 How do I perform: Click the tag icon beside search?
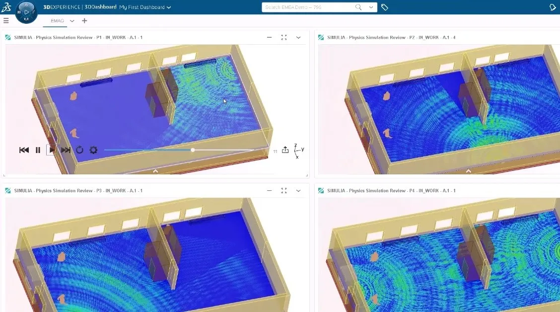click(385, 7)
